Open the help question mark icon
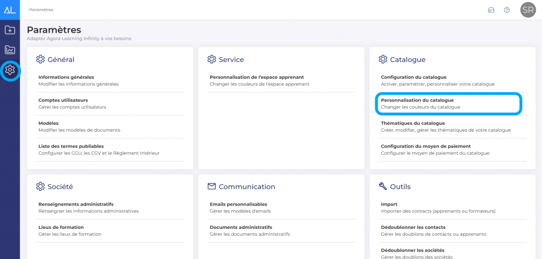542x259 pixels. [507, 10]
